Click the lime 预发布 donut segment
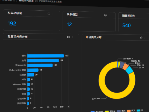The image size is (149, 112). tap(119, 64)
